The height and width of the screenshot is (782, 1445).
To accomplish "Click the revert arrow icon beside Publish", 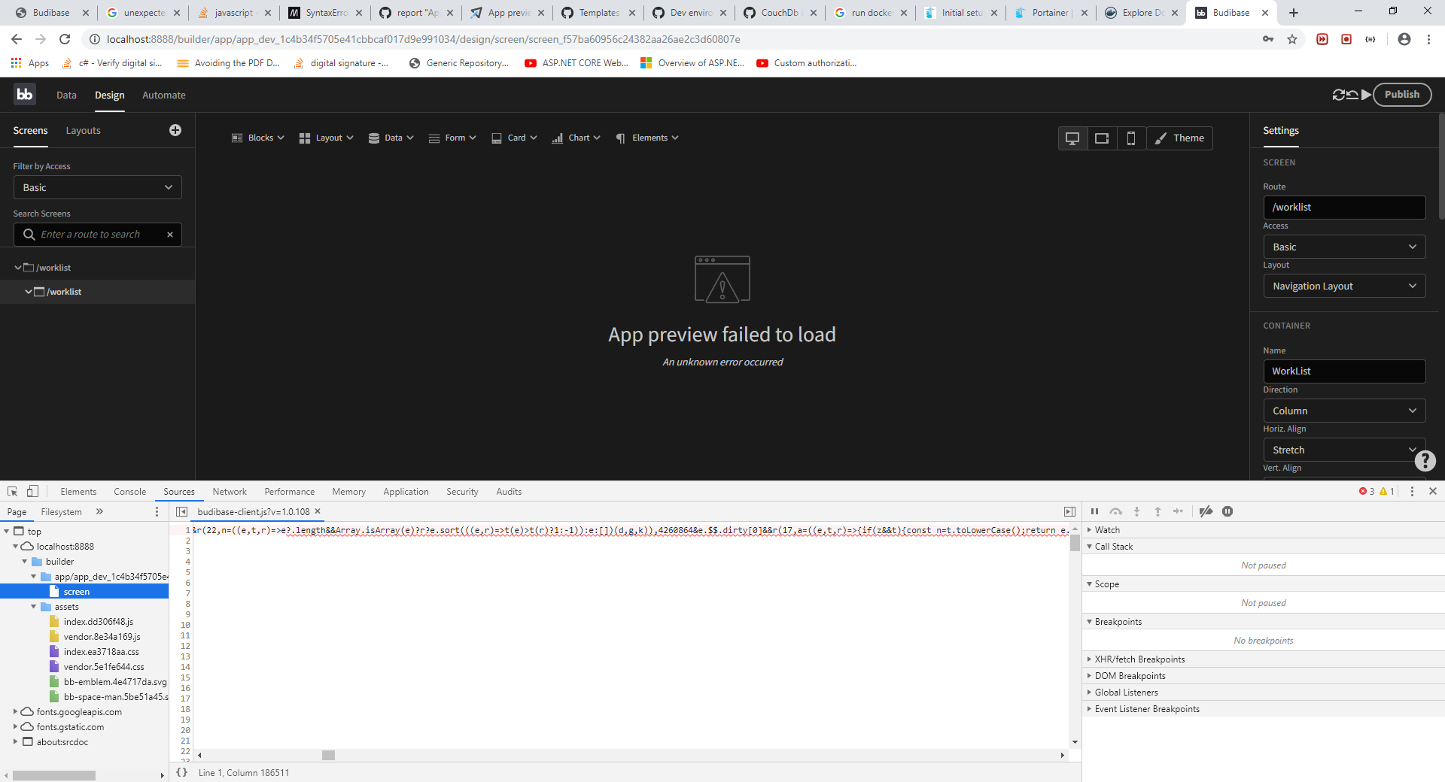I will (x=1352, y=95).
